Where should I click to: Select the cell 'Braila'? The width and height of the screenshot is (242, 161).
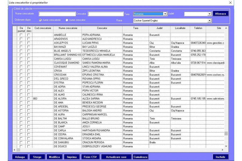tap(159, 142)
